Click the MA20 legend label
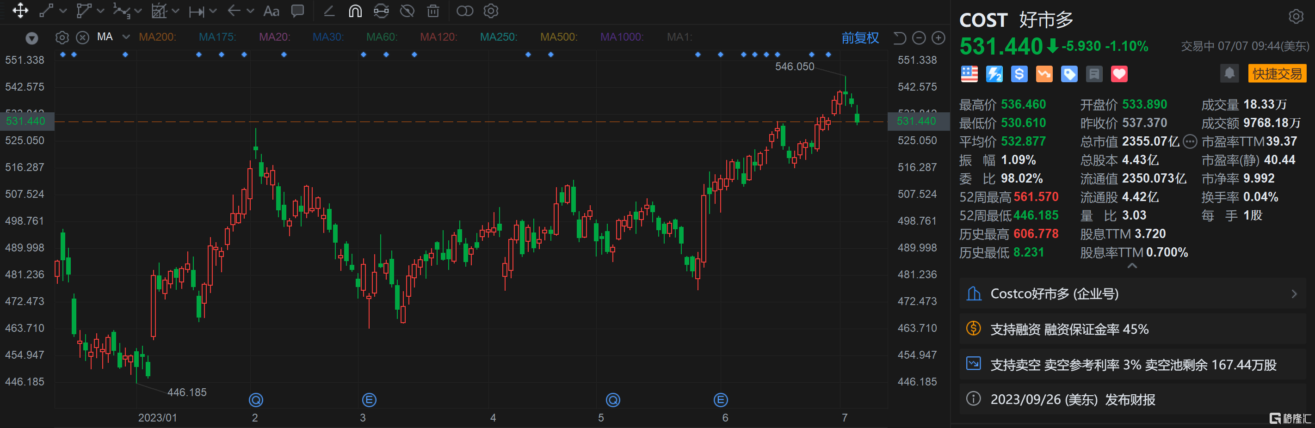 point(275,37)
